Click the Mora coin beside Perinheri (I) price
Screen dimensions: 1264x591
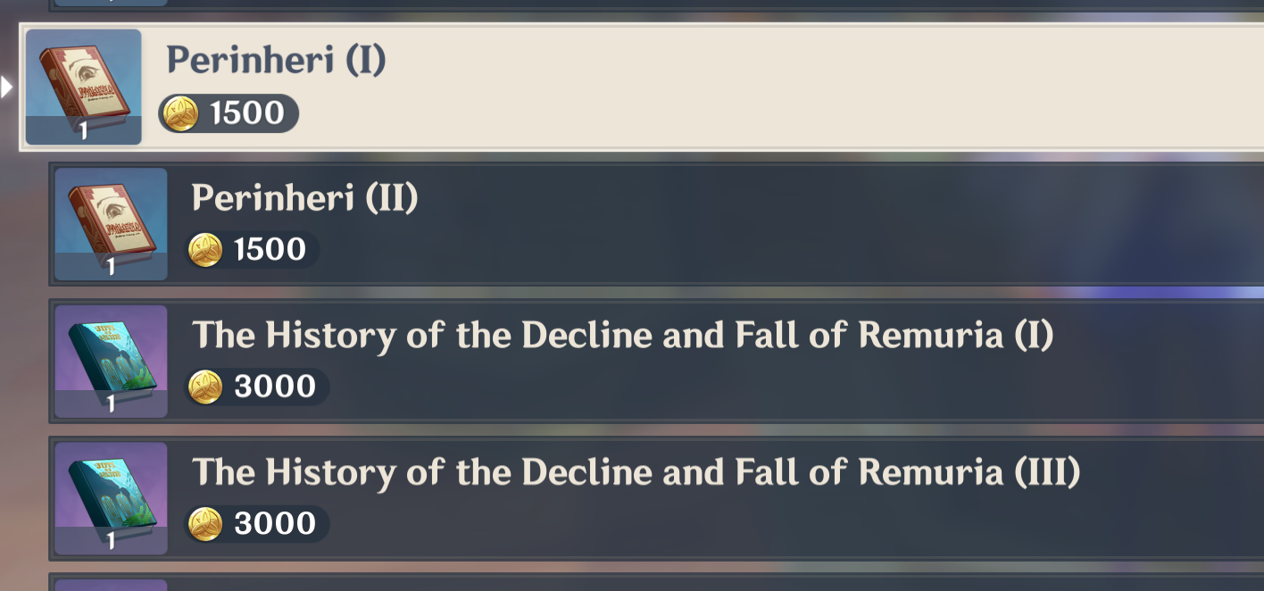pyautogui.click(x=181, y=113)
